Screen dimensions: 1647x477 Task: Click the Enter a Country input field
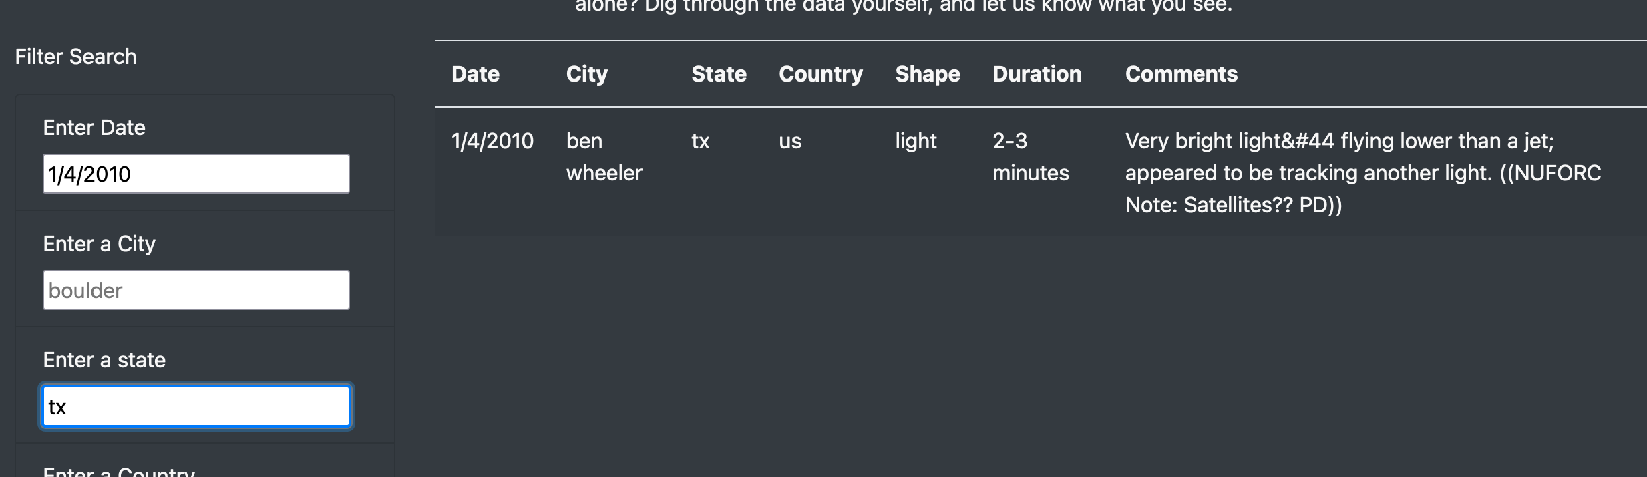click(195, 476)
